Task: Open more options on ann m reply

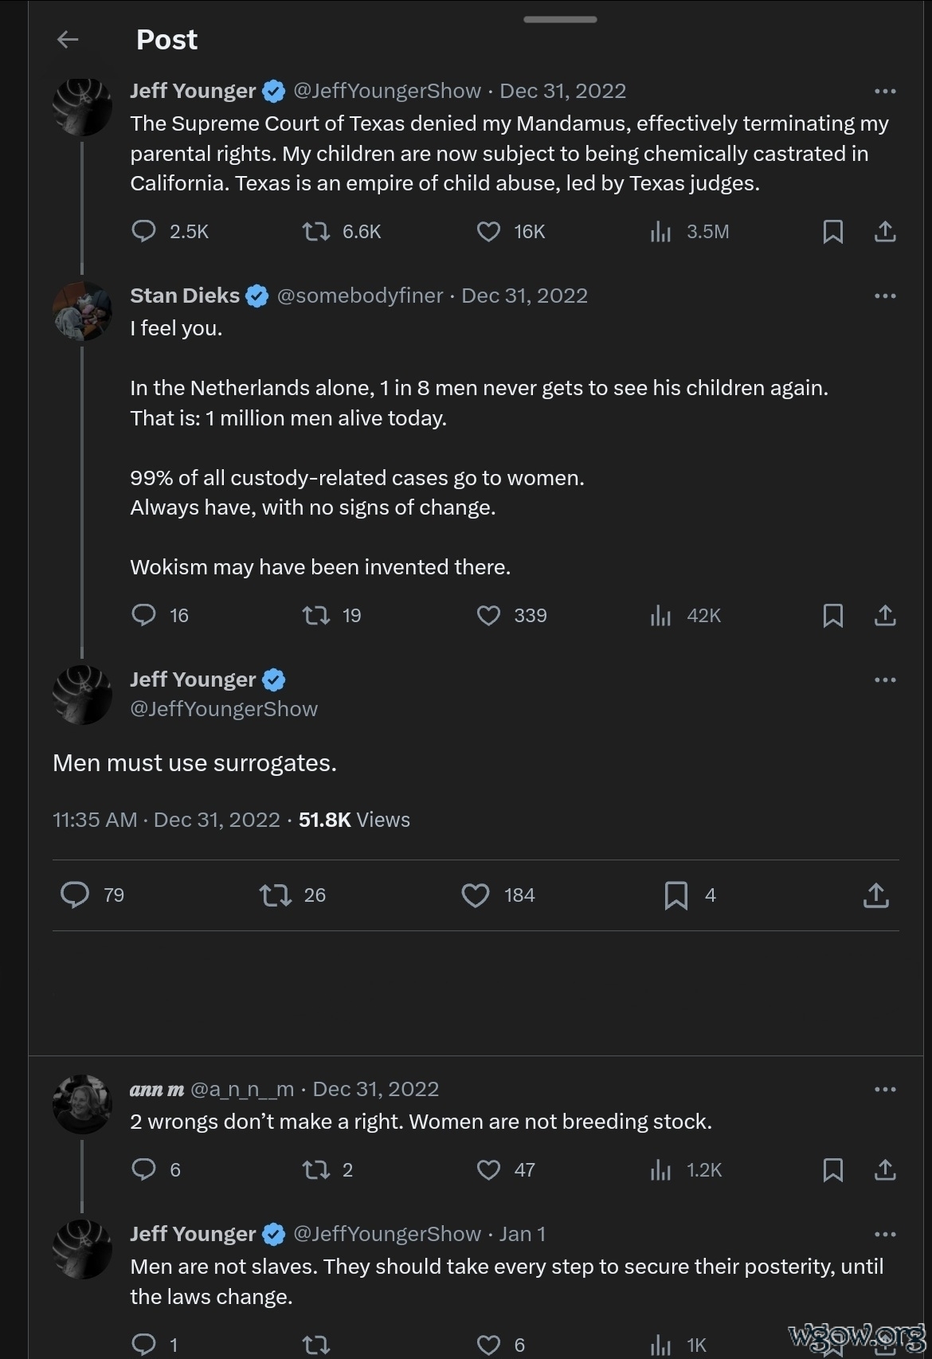Action: click(885, 1089)
